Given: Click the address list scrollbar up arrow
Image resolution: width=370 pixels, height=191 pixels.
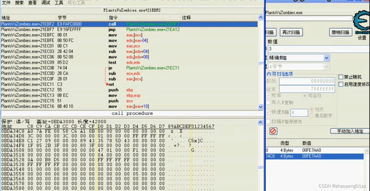Looking at the screenshot, I should point(367,151).
